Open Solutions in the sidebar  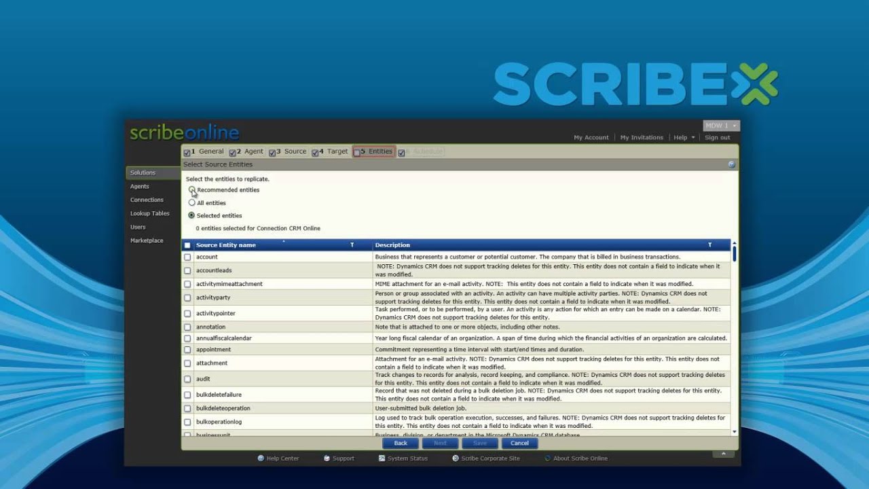[x=152, y=173]
